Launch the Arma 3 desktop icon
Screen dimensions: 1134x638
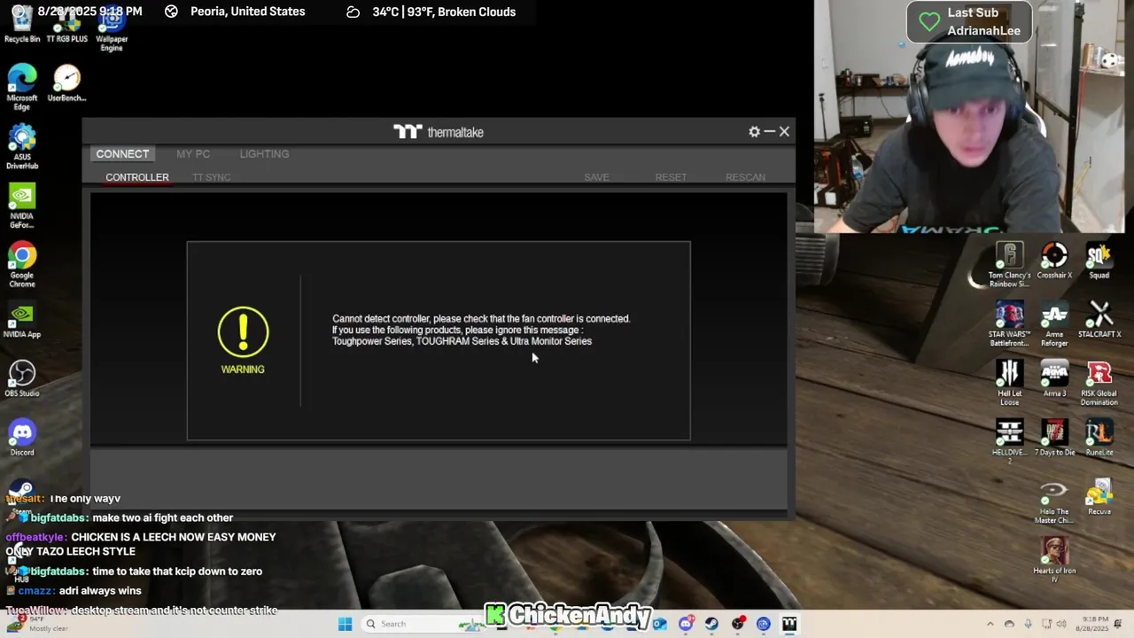click(x=1054, y=379)
